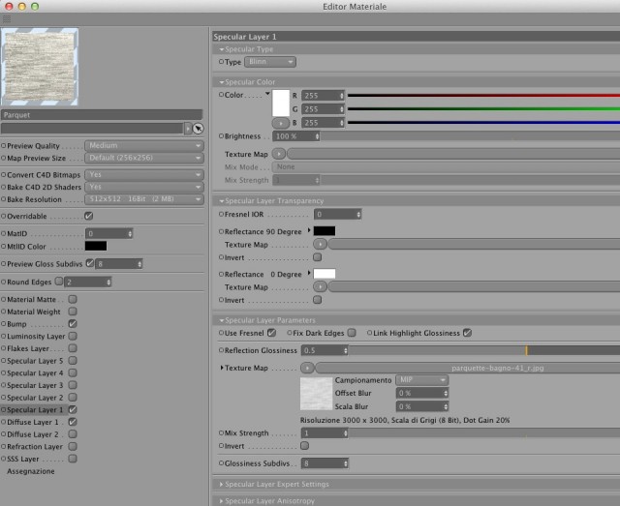Toggle the Bump checkbox
Viewport: 620px width, 506px height.
coord(73,323)
